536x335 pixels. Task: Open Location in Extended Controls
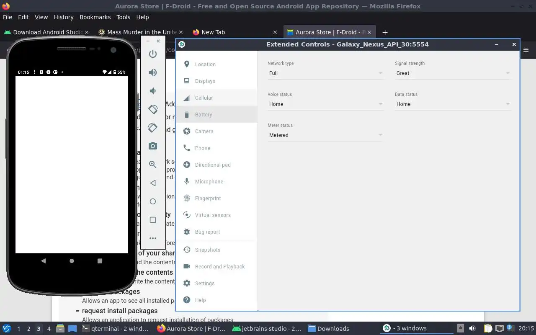tap(216, 64)
